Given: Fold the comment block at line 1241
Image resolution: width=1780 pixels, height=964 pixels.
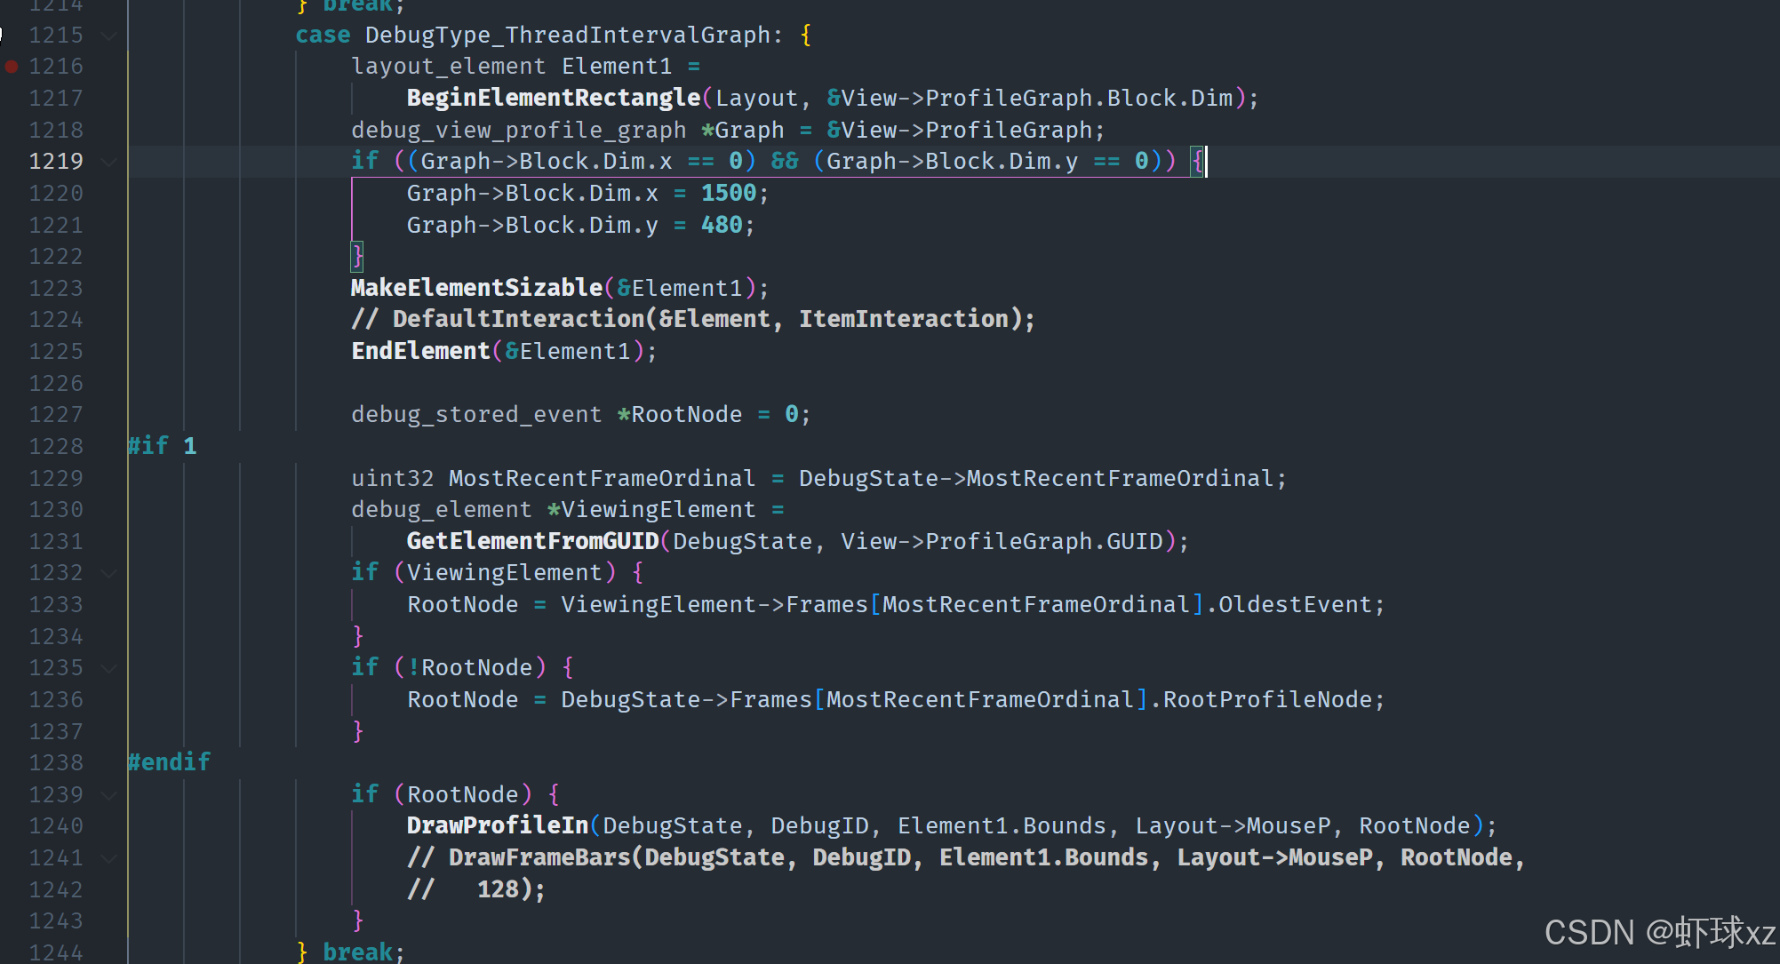Looking at the screenshot, I should pos(109,858).
